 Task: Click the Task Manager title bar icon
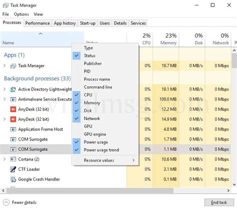[x=5, y=5]
